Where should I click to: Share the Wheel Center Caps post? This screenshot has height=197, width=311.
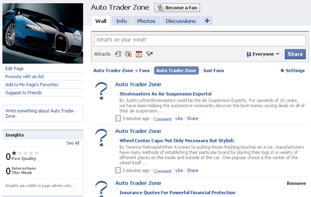click(x=192, y=170)
